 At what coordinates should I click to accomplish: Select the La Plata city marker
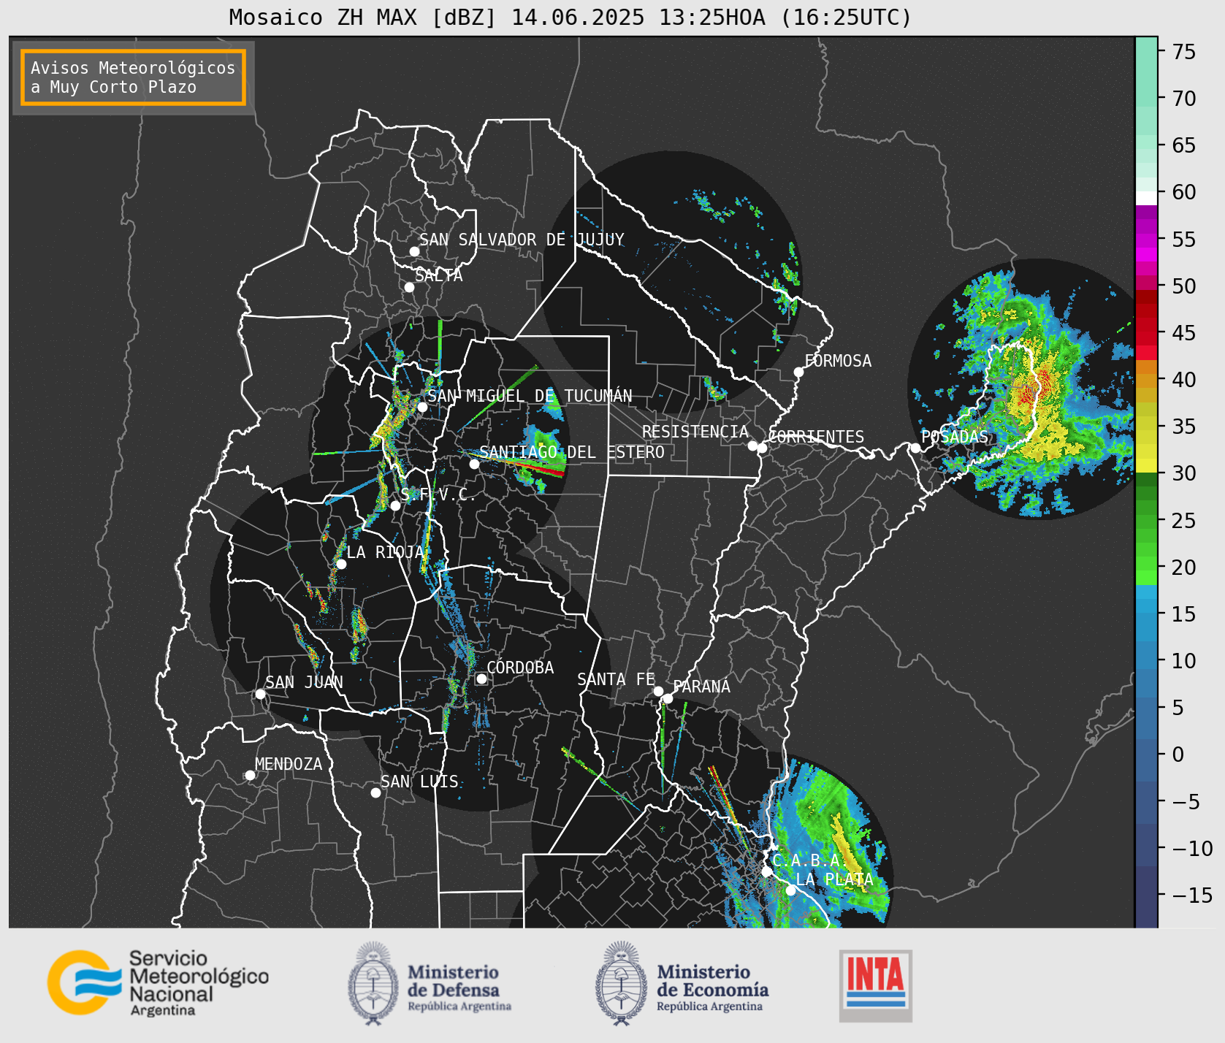click(790, 890)
